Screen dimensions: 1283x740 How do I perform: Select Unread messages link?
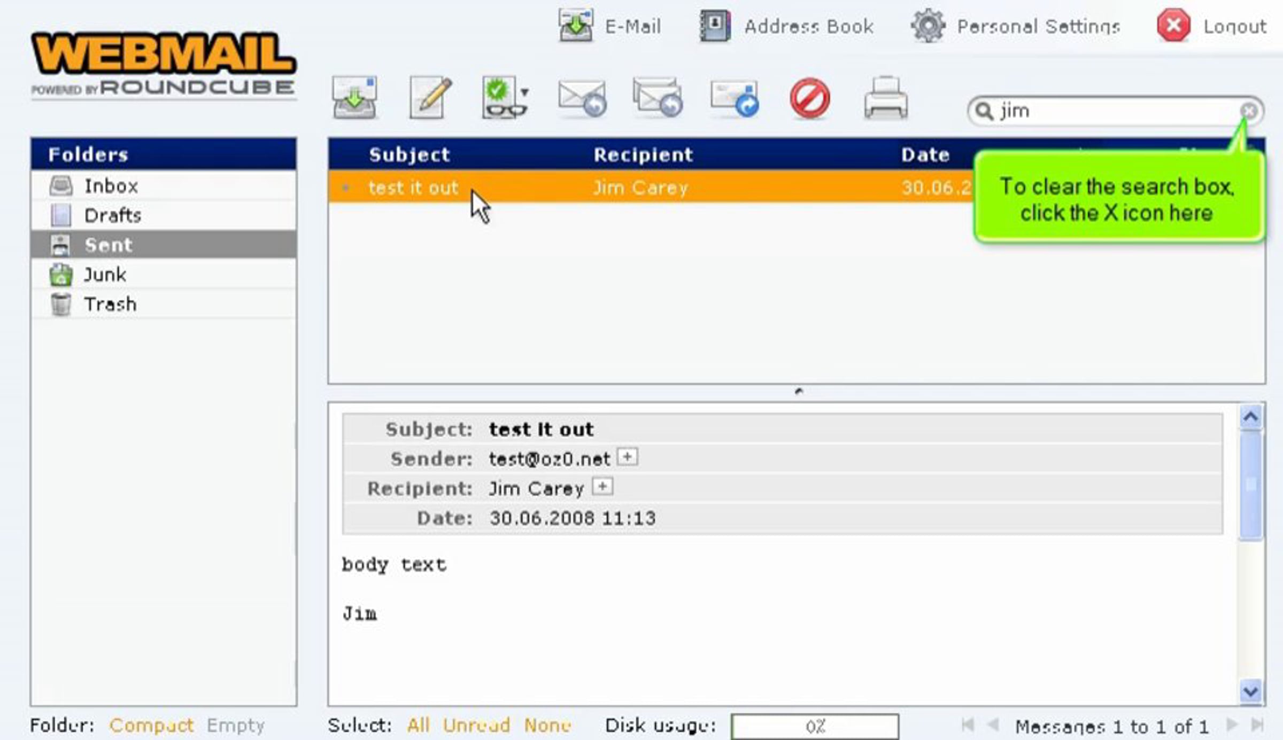point(476,726)
